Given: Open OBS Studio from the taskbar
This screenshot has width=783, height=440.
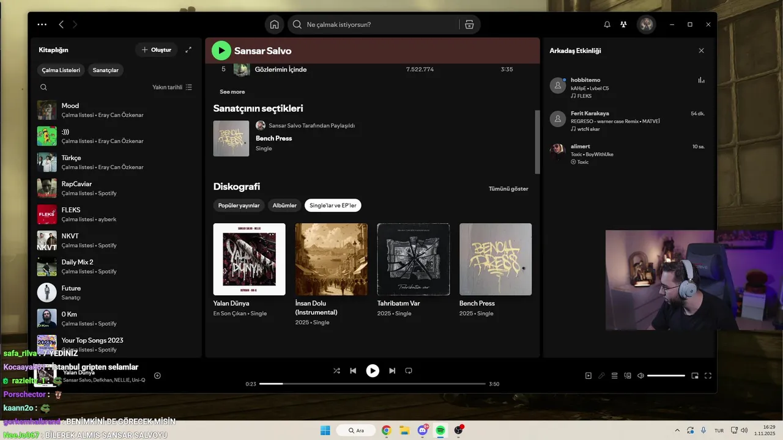Looking at the screenshot, I should [458, 430].
